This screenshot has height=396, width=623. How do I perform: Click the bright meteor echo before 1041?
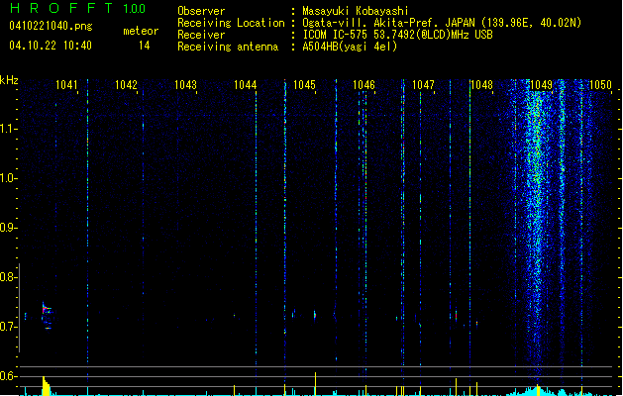47,315
